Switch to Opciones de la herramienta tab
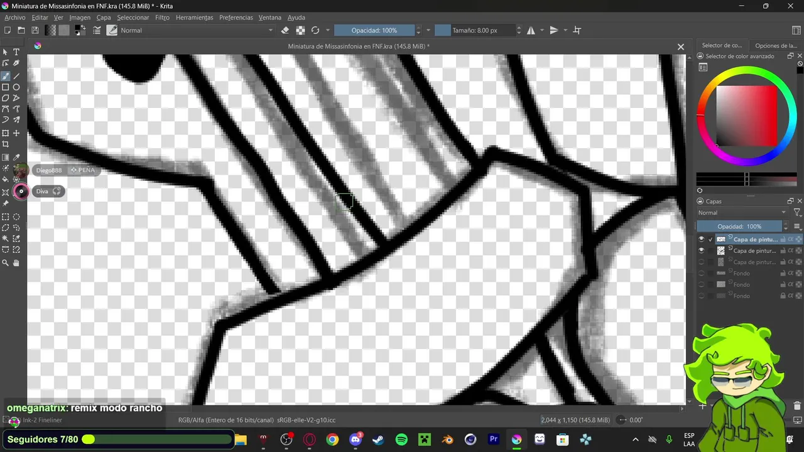The image size is (804, 452). click(776, 45)
